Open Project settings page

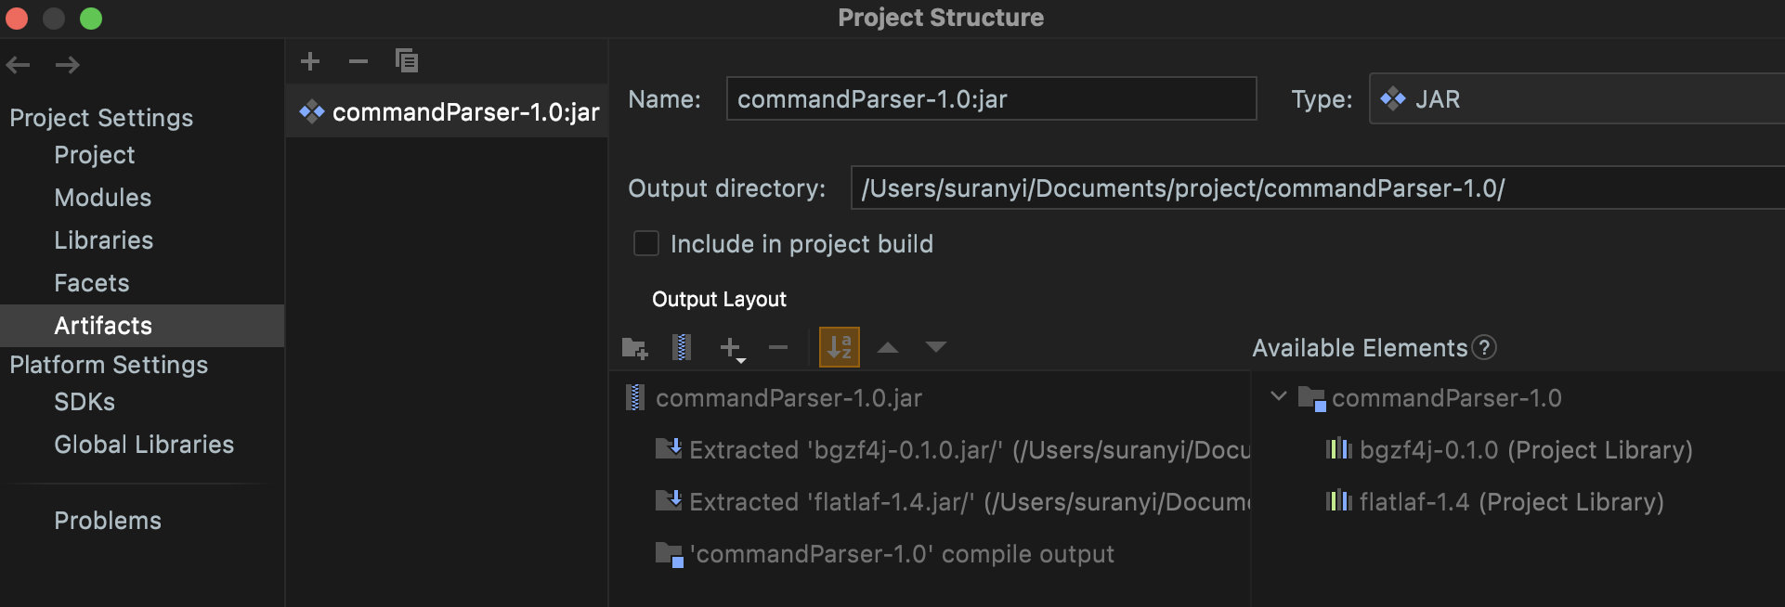[x=95, y=155]
